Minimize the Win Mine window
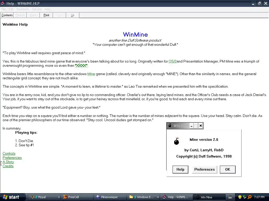Image resolution: width=269 pixels, height=201 pixels. [192, 126]
